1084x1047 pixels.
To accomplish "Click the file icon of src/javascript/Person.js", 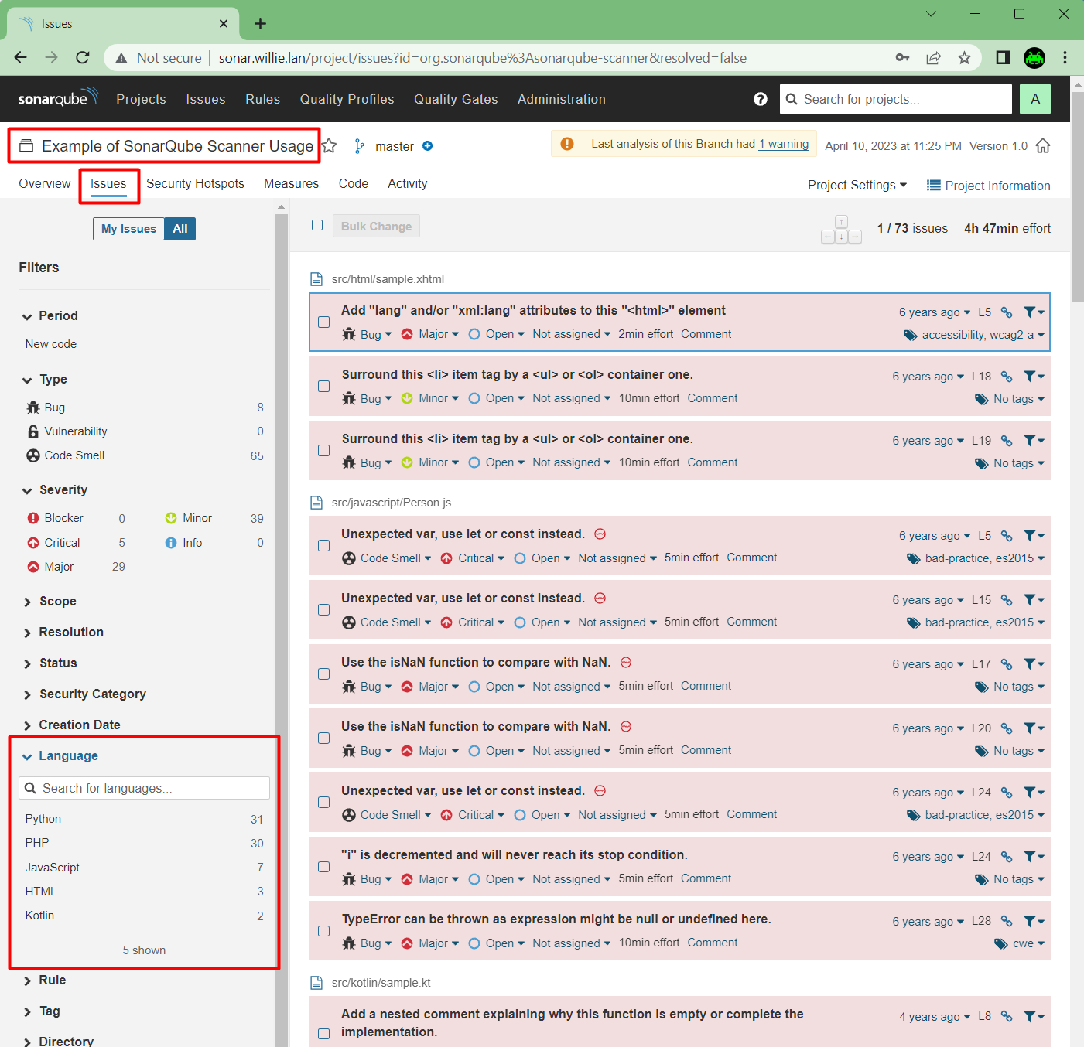I will tap(316, 503).
